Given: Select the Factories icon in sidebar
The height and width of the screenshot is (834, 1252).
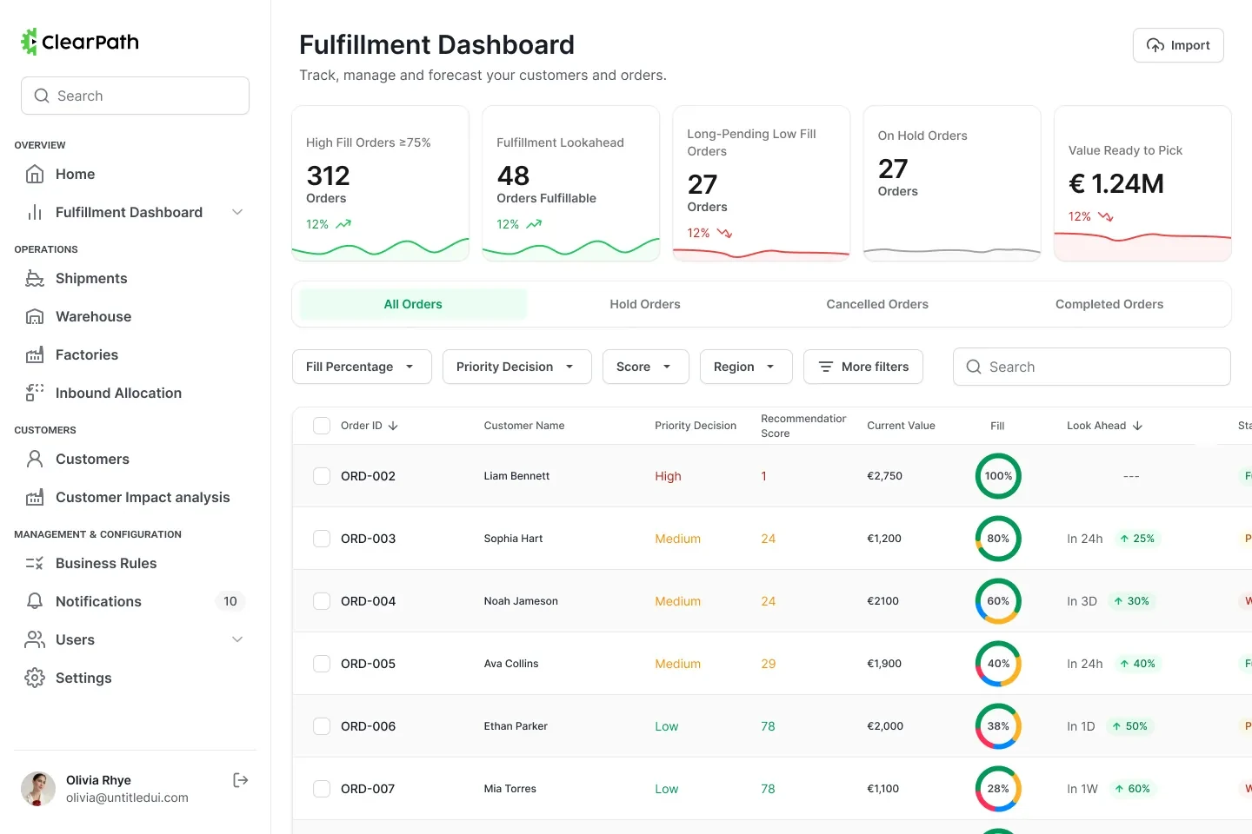Looking at the screenshot, I should click(35, 354).
